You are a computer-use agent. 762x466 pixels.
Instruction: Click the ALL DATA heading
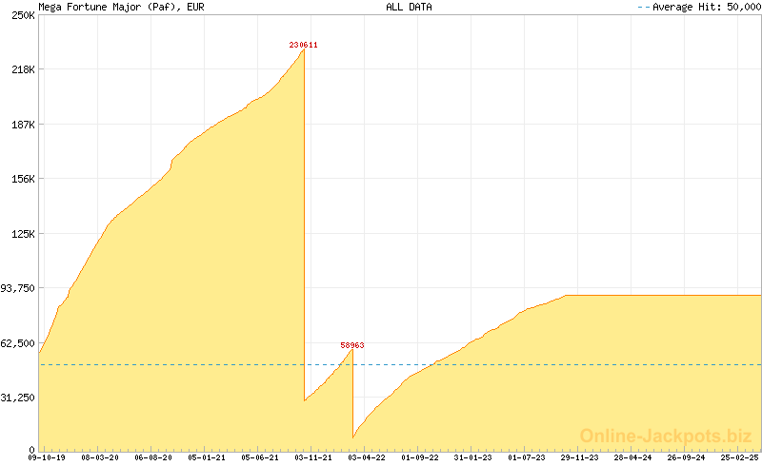409,7
